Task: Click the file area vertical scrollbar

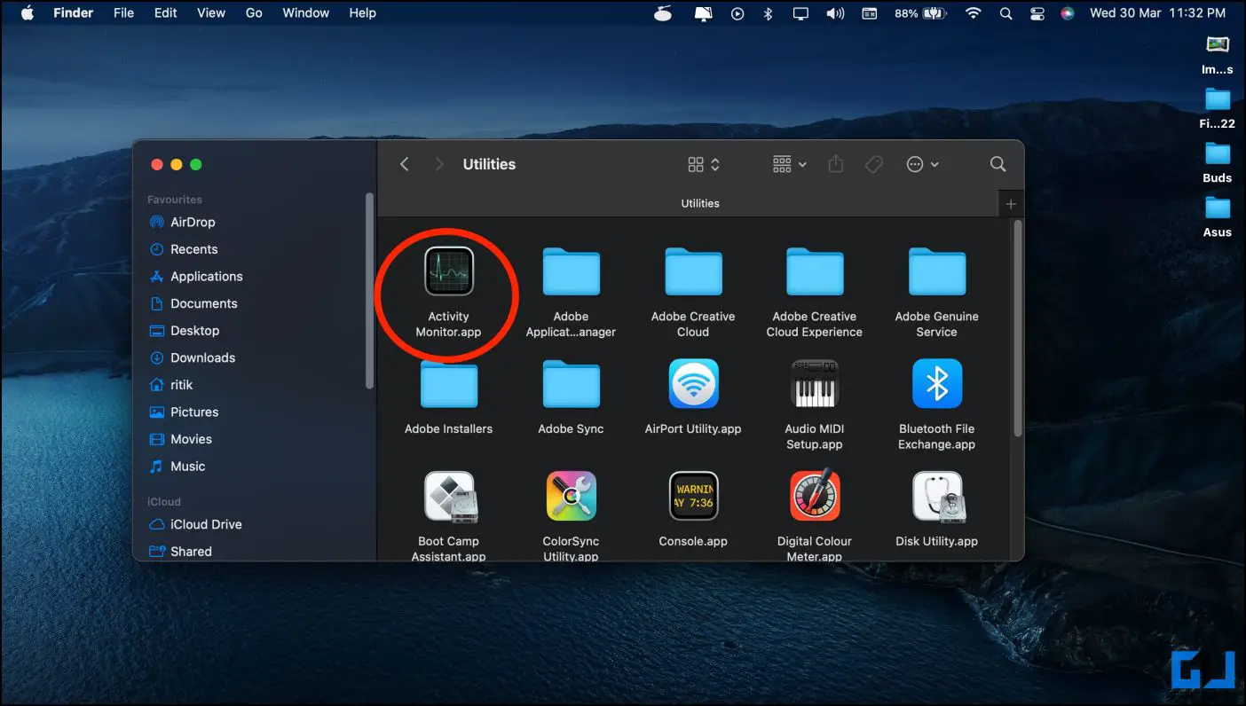Action: [x=1017, y=328]
